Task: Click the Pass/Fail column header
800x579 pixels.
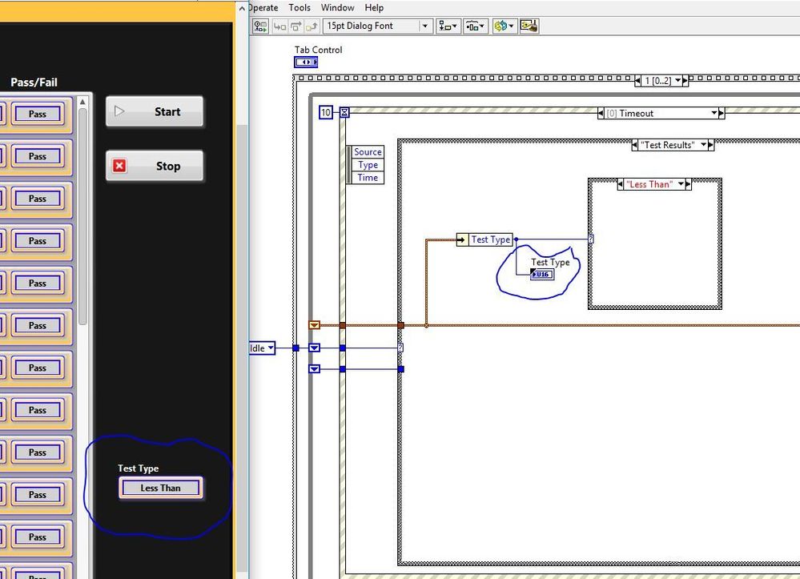Action: tap(34, 82)
